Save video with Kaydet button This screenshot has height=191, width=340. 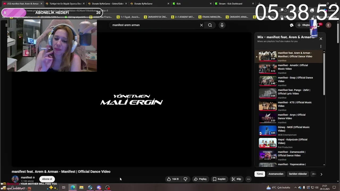[x=219, y=179]
